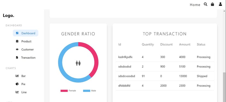Click the Pie chart icon
The width and height of the screenshot is (226, 102).
pyautogui.click(x=17, y=84)
